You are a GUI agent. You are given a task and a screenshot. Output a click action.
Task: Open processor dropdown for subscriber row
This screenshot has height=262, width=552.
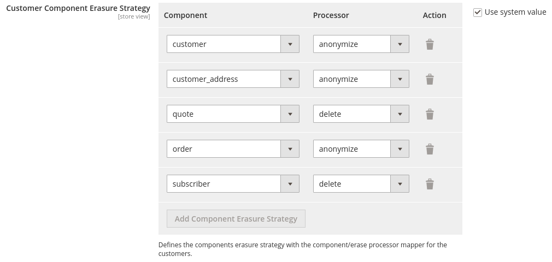pos(361,183)
